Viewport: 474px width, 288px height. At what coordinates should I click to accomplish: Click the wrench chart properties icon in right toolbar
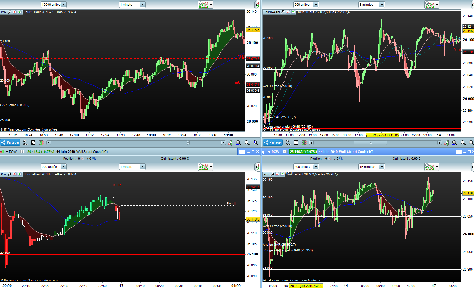click(447, 143)
